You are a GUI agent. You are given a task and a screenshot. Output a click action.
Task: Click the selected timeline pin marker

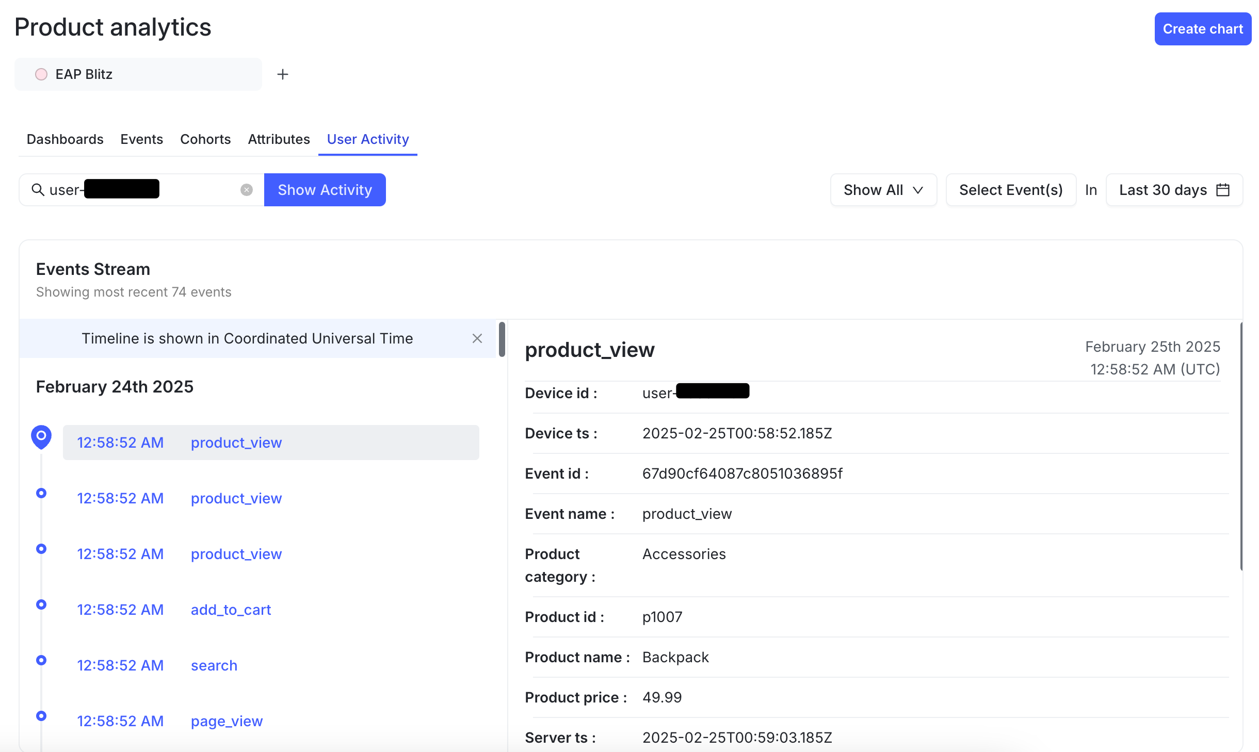pyautogui.click(x=41, y=436)
